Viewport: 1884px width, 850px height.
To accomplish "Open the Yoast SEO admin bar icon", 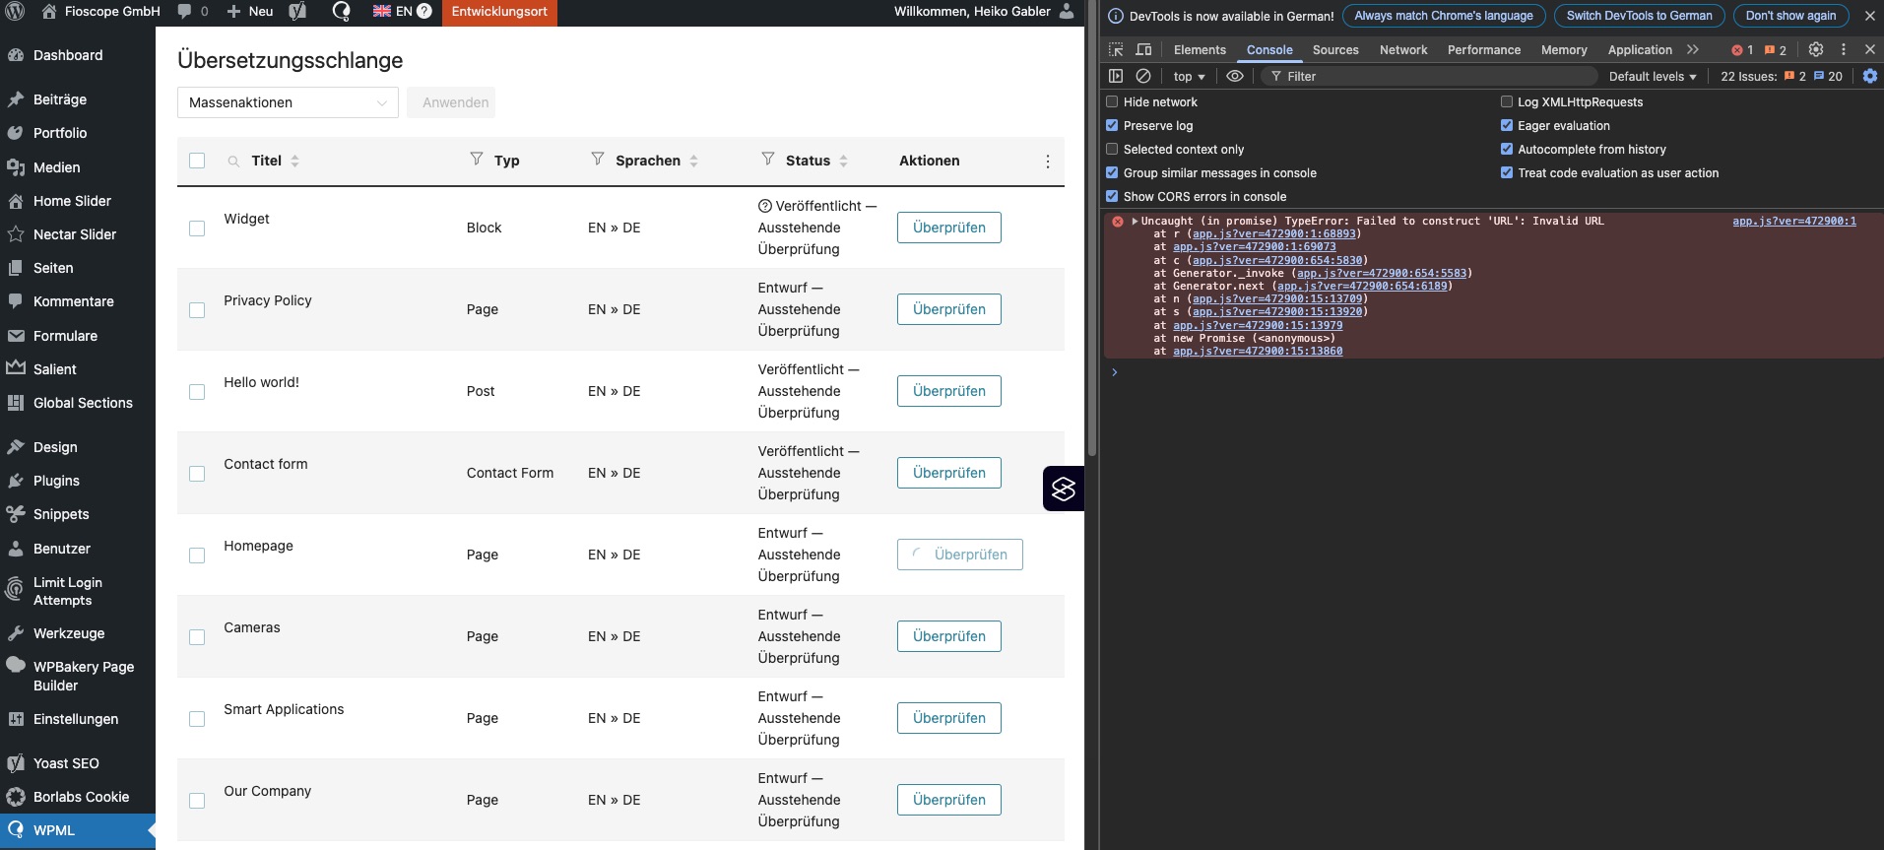I will (x=297, y=12).
